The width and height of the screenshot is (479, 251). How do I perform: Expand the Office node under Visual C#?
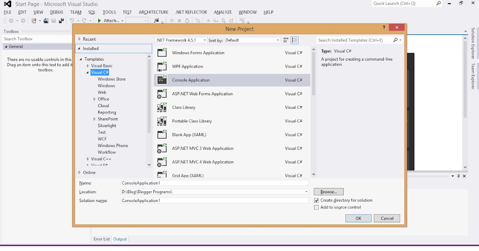click(x=95, y=99)
